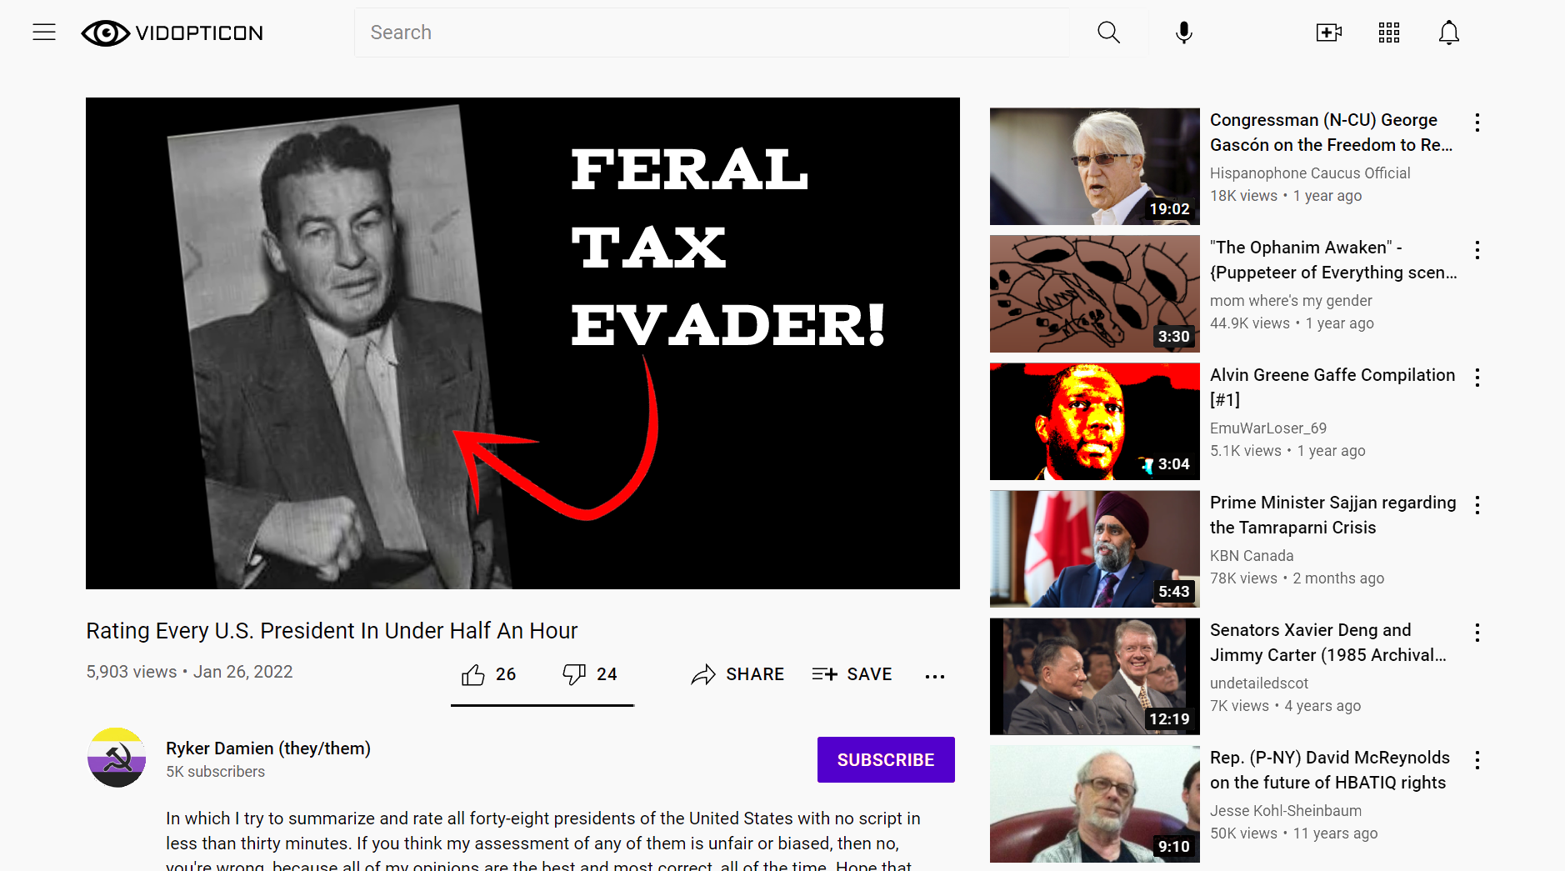Open more actions ellipsis under video

click(935, 676)
